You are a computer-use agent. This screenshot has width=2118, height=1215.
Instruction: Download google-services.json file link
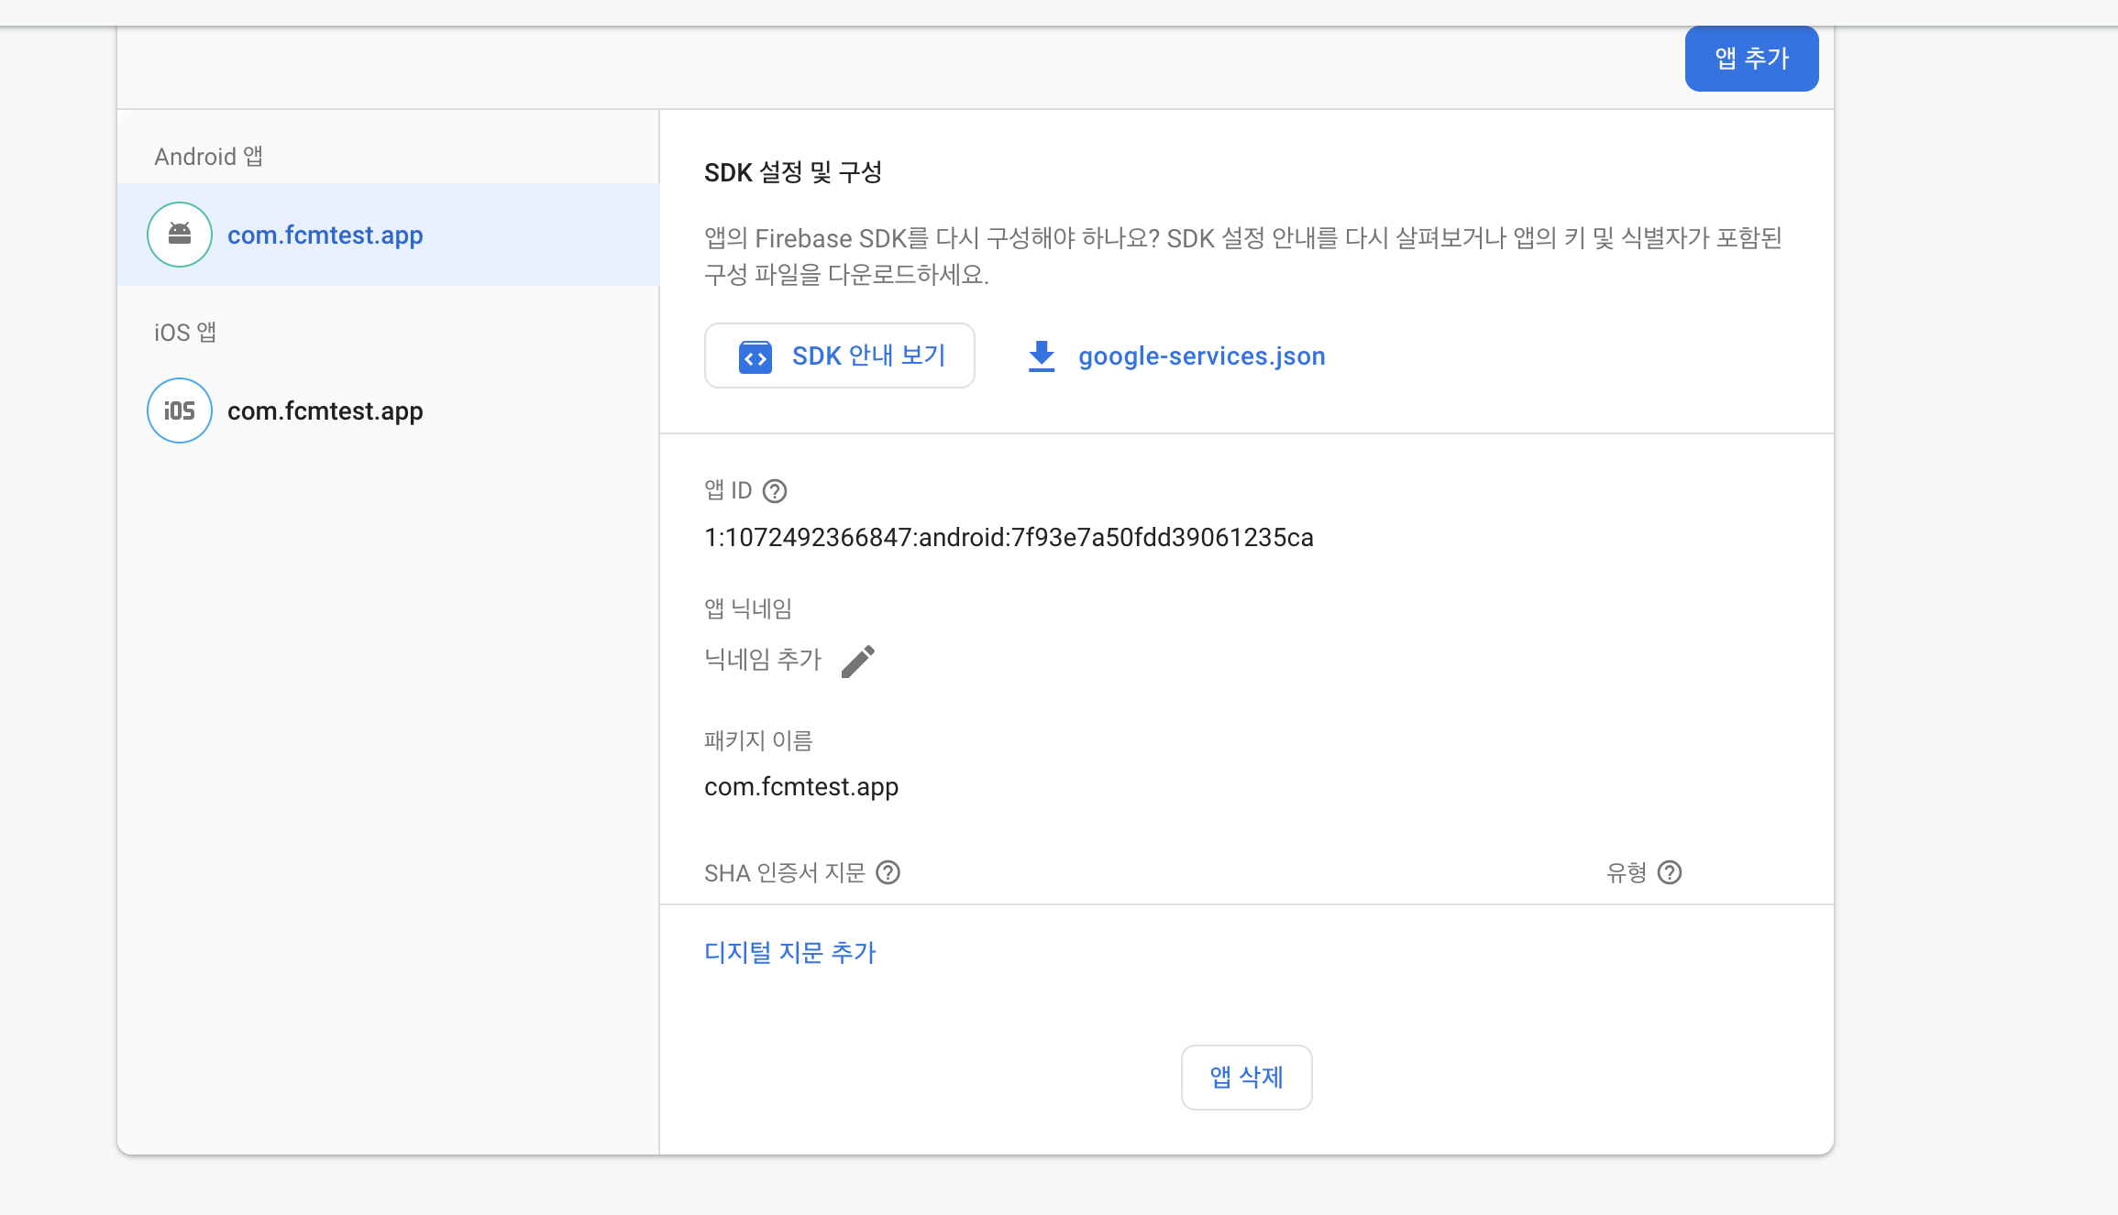click(x=1201, y=356)
